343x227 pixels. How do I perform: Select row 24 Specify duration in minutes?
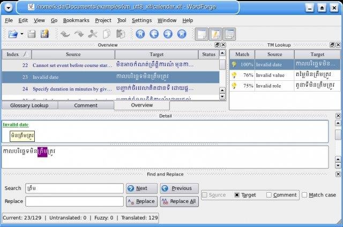click(110, 89)
